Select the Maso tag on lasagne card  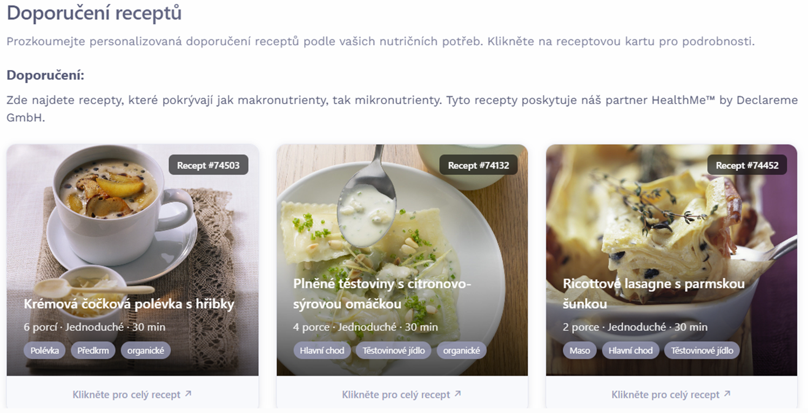pyautogui.click(x=580, y=350)
